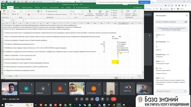
Task: Expand Delete cells (Удалить) dropdown
Action: (118, 13)
